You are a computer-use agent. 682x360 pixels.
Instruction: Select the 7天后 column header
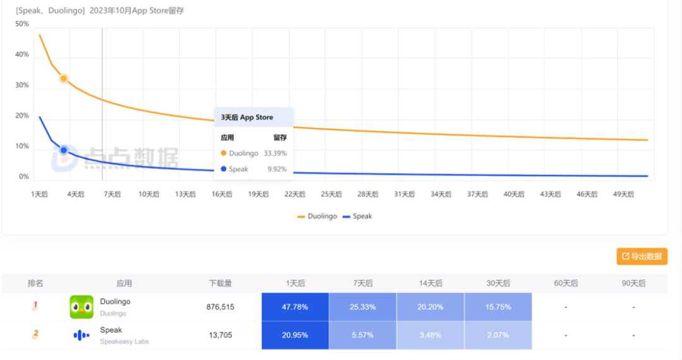tap(362, 284)
